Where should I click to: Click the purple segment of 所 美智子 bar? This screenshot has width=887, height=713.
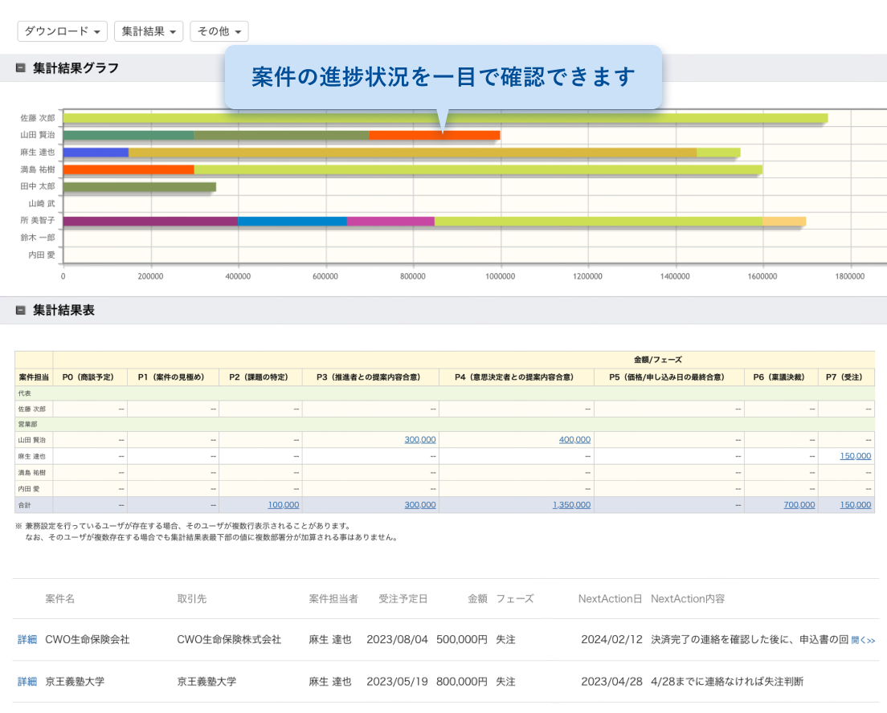(x=150, y=221)
